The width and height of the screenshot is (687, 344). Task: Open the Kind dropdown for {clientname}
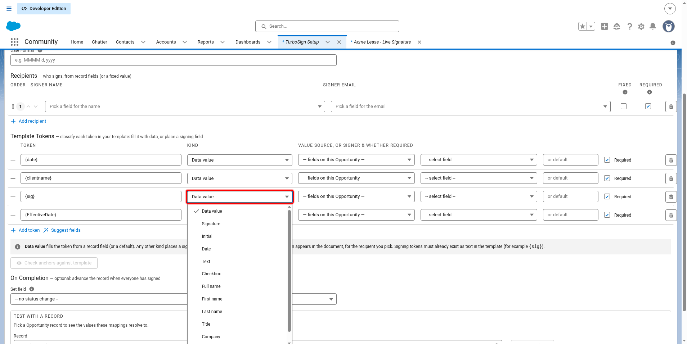(x=240, y=178)
